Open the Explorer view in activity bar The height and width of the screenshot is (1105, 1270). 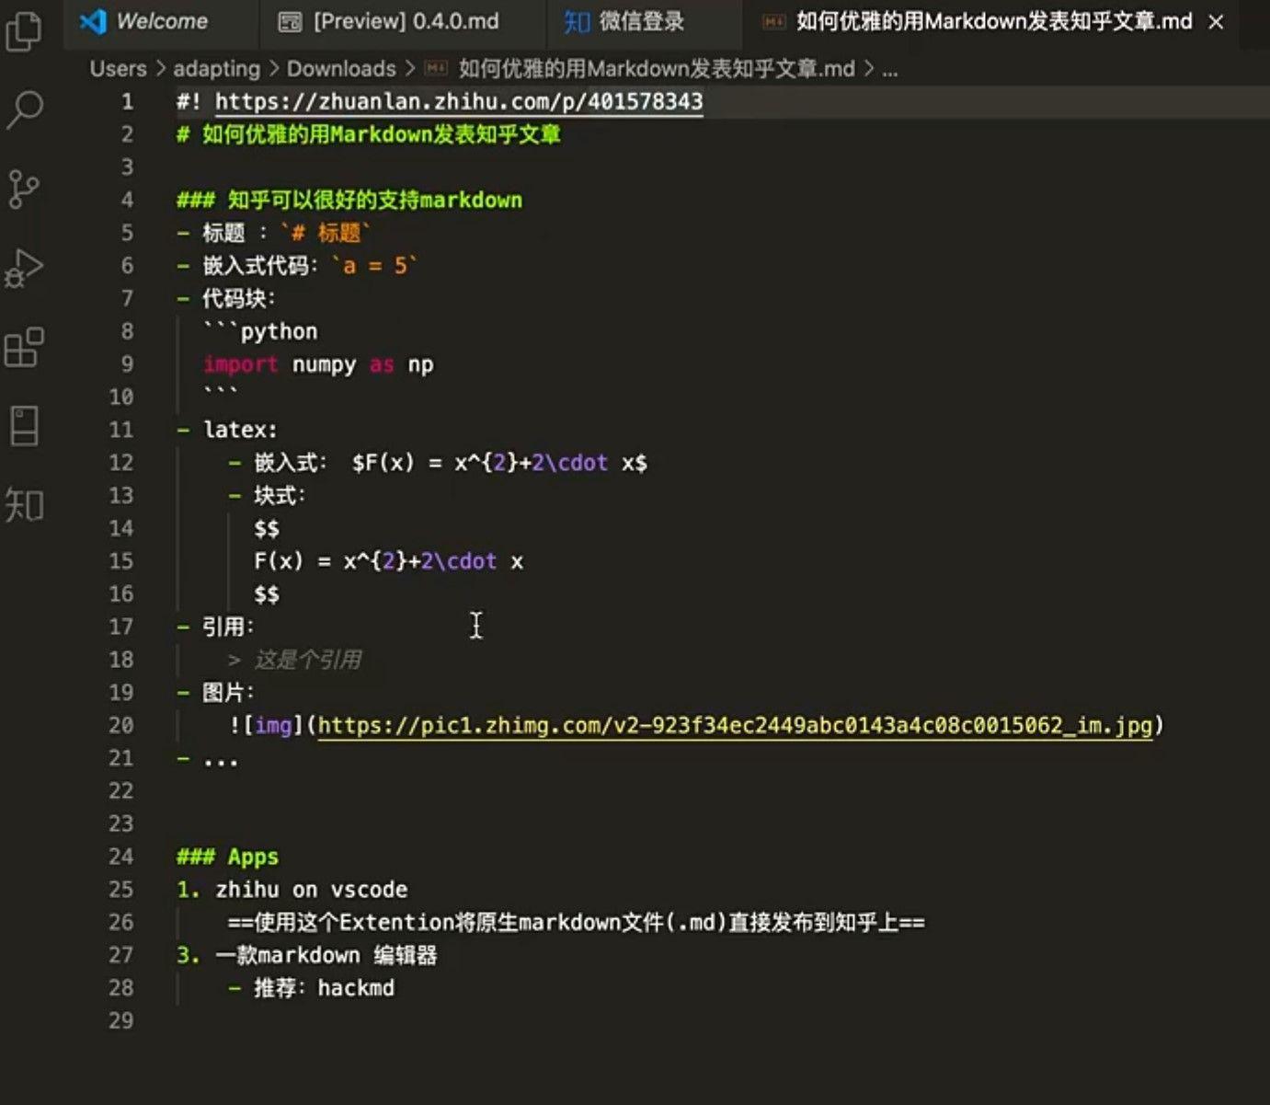pos(24,29)
